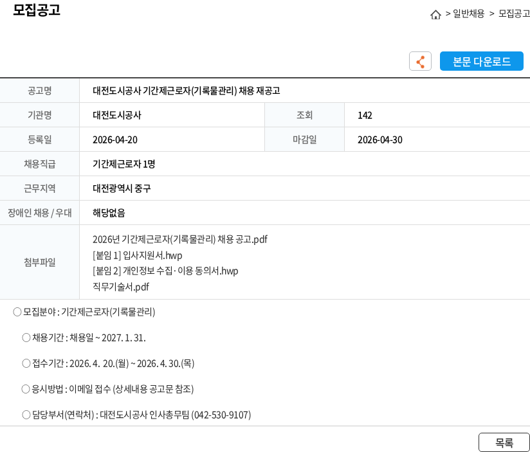530x452 pixels.
Task: Click 대전광역시 중구 work location
Action: (x=122, y=188)
